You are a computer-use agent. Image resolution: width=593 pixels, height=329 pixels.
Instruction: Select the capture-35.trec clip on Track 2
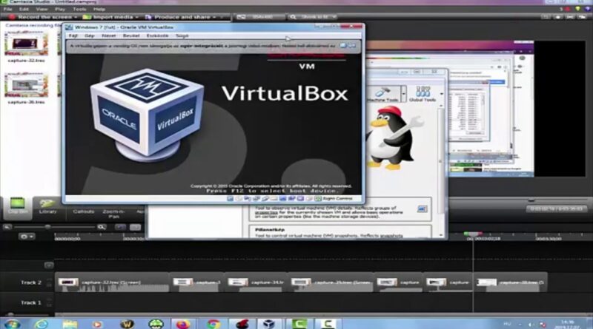[x=331, y=282]
